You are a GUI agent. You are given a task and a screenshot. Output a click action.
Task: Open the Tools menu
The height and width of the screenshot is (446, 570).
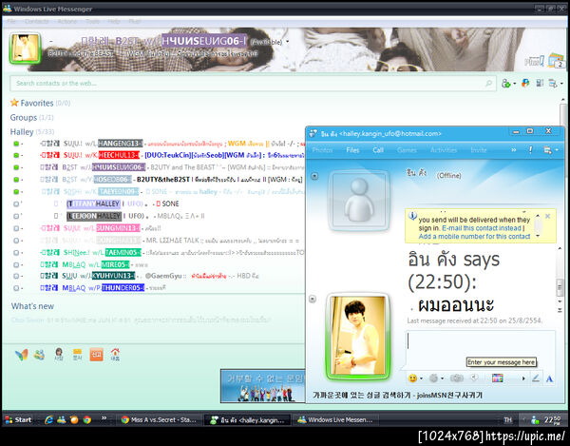[x=92, y=21]
